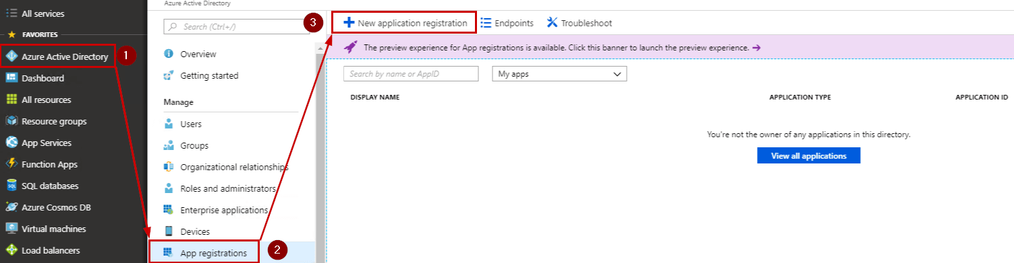Click the Getting started icon
Viewport: 1014px width, 263px height.
[x=169, y=75]
